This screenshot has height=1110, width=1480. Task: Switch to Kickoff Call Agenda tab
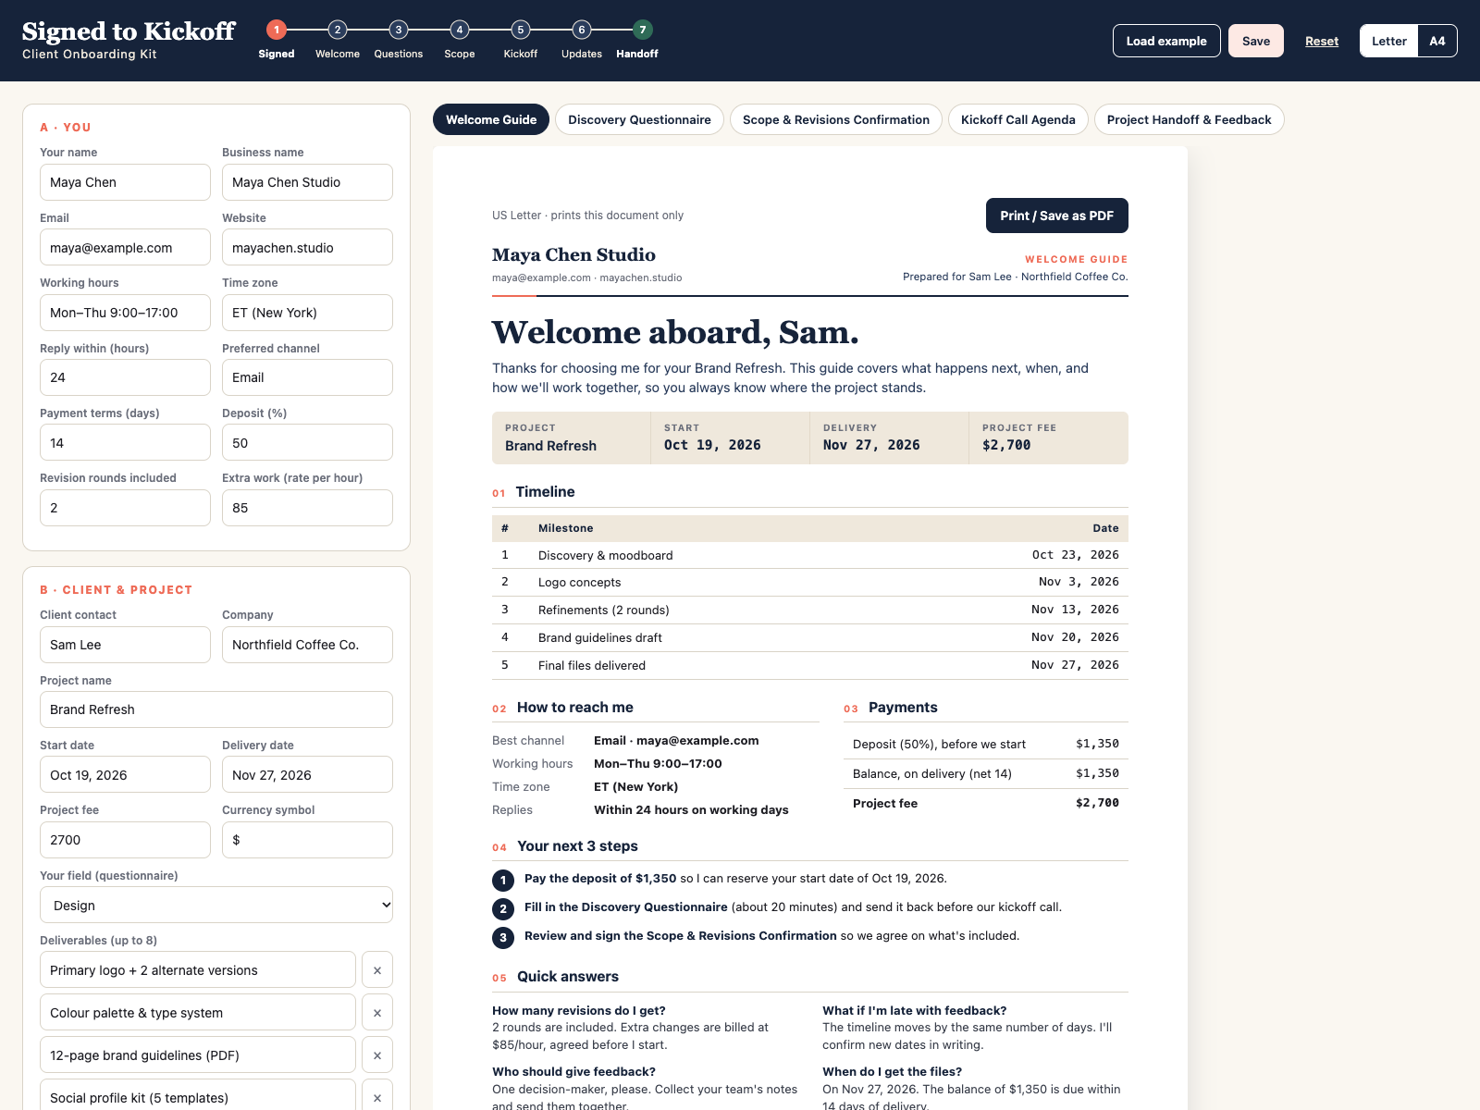(1018, 119)
